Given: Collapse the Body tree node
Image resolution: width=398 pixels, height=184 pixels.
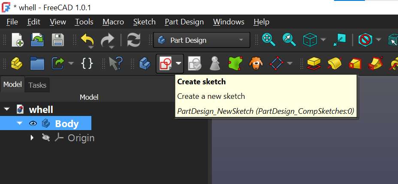Looking at the screenshot, I should (19, 123).
